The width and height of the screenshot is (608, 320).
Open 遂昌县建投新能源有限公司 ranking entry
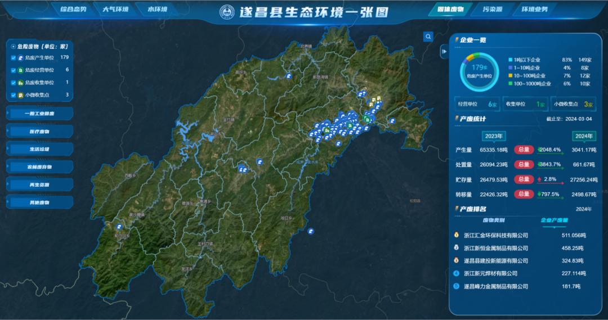(496, 261)
